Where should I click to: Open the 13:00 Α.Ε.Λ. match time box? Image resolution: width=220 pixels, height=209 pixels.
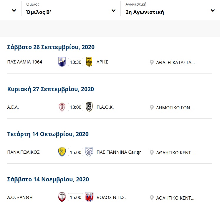(76, 107)
